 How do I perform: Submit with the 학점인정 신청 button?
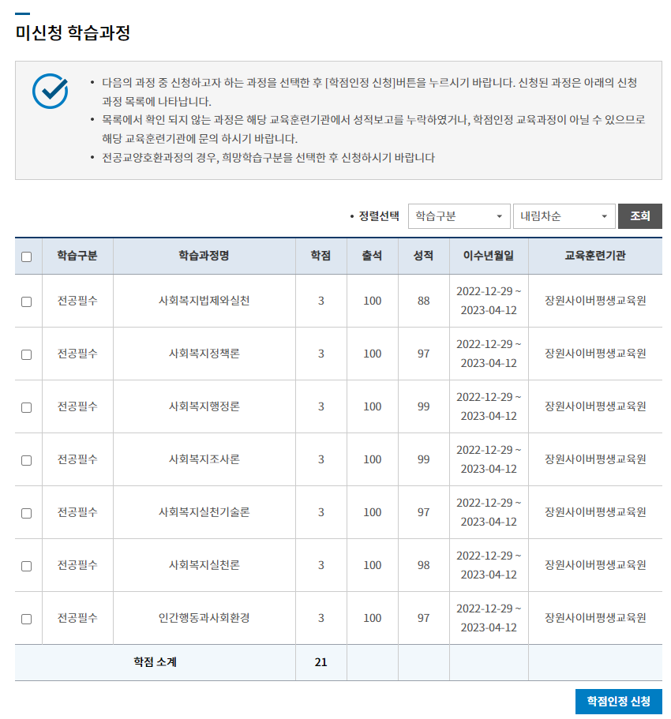pos(618,701)
